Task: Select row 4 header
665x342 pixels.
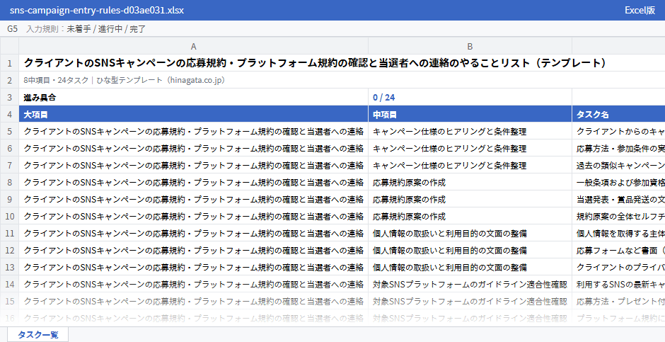Action: pos(9,114)
